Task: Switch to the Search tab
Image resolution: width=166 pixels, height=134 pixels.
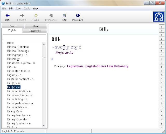Action: click(13, 26)
